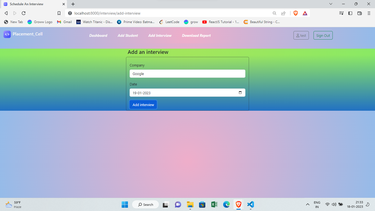Click the test user profile button
The height and width of the screenshot is (211, 375).
click(x=301, y=35)
